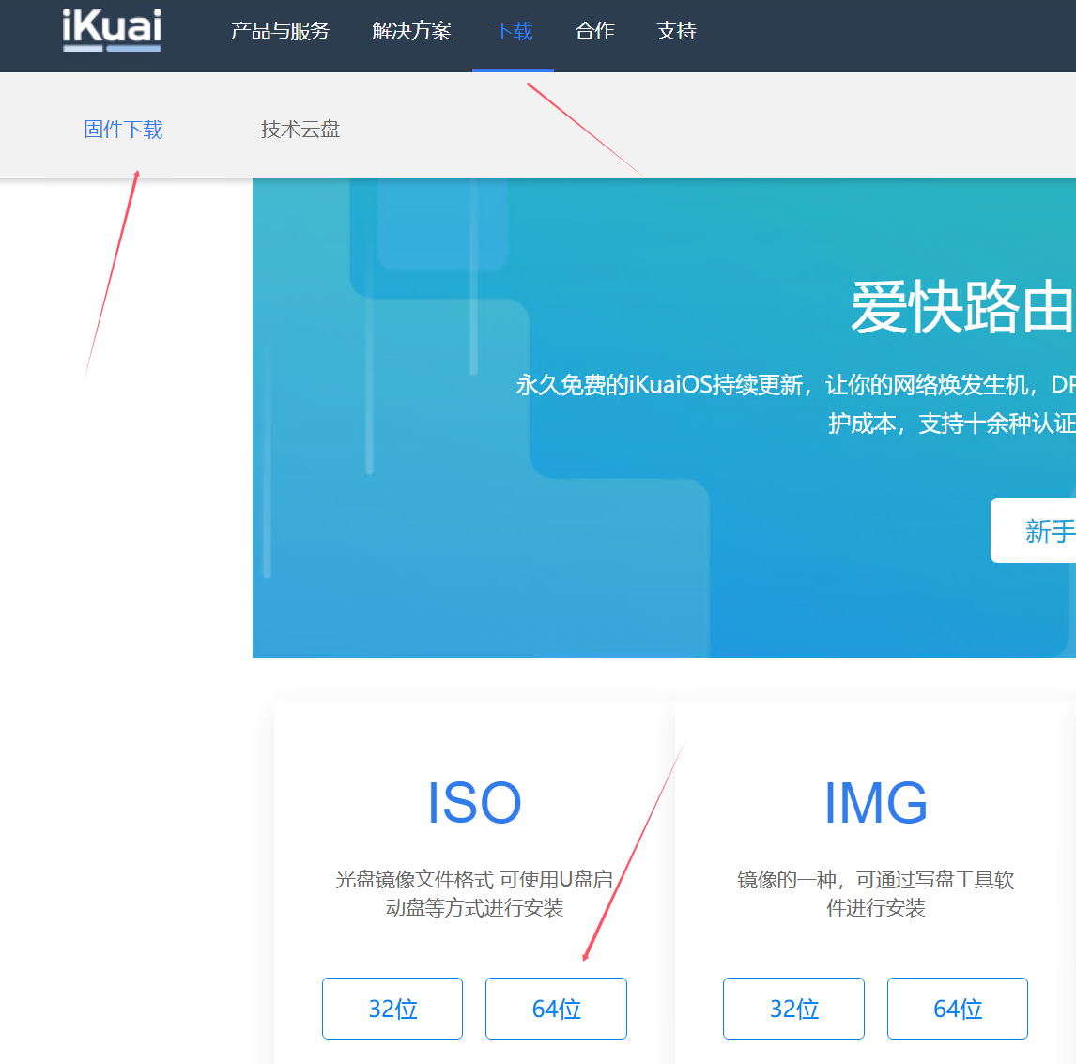Open the 合作 menu

point(595,31)
